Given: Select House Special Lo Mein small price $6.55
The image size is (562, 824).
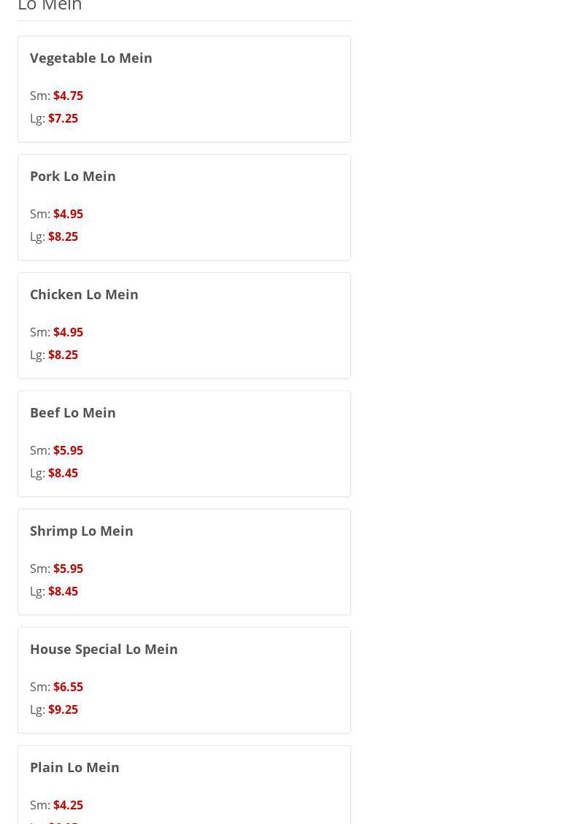Looking at the screenshot, I should [x=68, y=687].
